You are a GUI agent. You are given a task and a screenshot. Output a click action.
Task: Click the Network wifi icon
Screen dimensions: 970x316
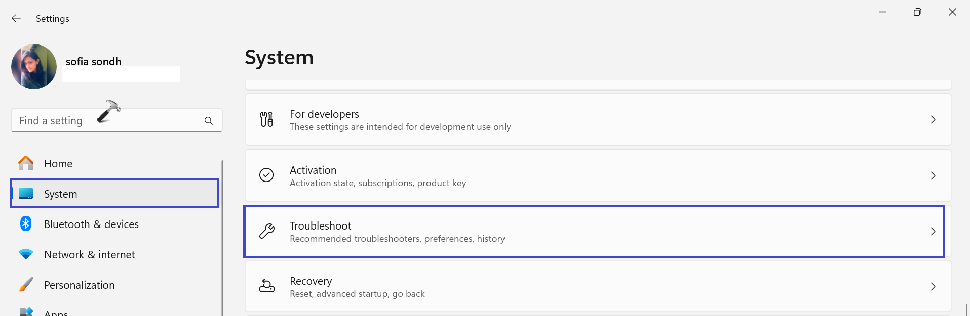tap(26, 254)
